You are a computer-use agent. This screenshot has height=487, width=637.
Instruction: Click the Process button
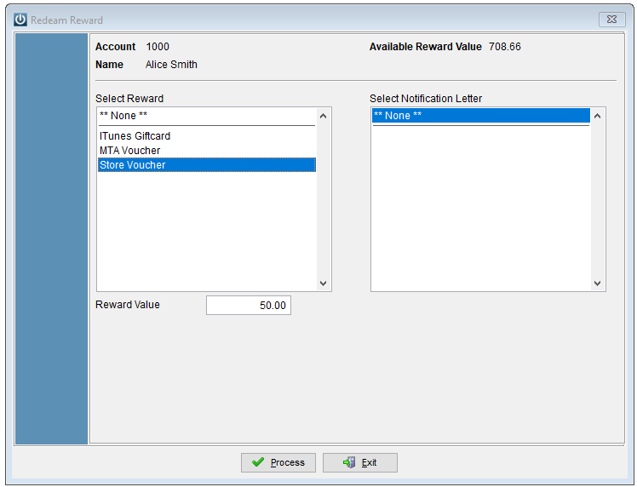(x=278, y=462)
